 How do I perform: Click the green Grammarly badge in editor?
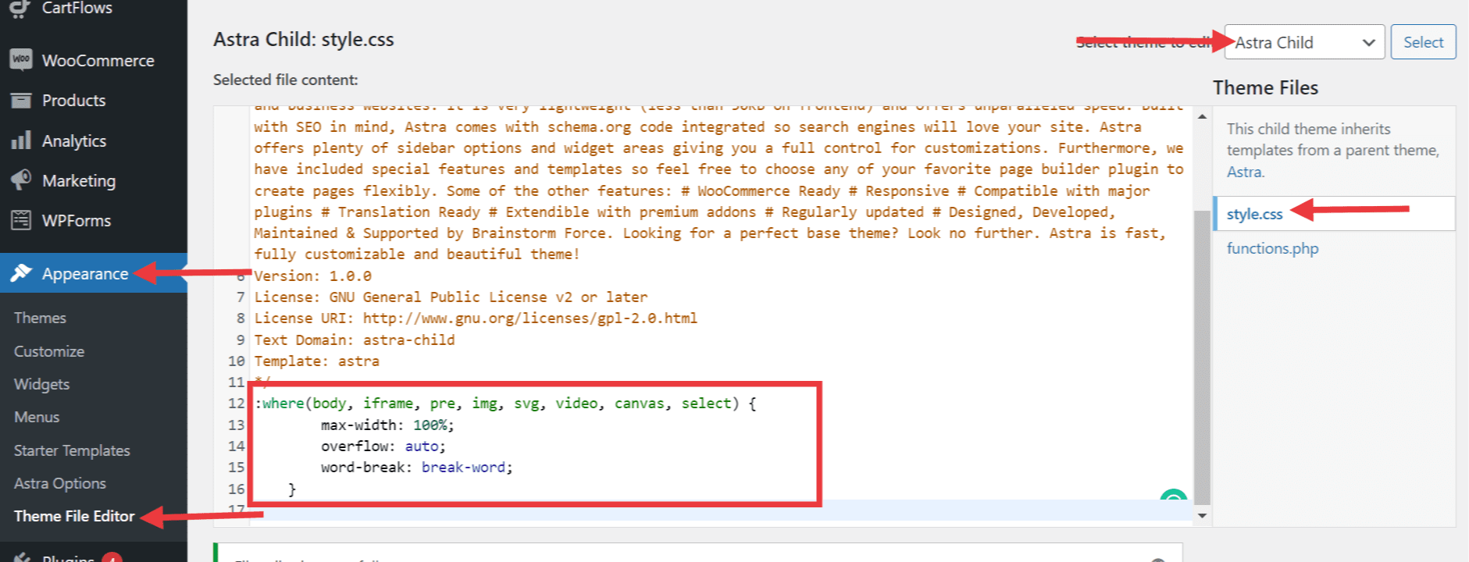[x=1174, y=496]
